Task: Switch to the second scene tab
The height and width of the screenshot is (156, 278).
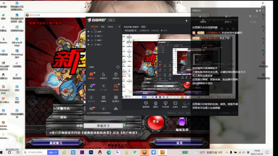Action: pos(103,27)
